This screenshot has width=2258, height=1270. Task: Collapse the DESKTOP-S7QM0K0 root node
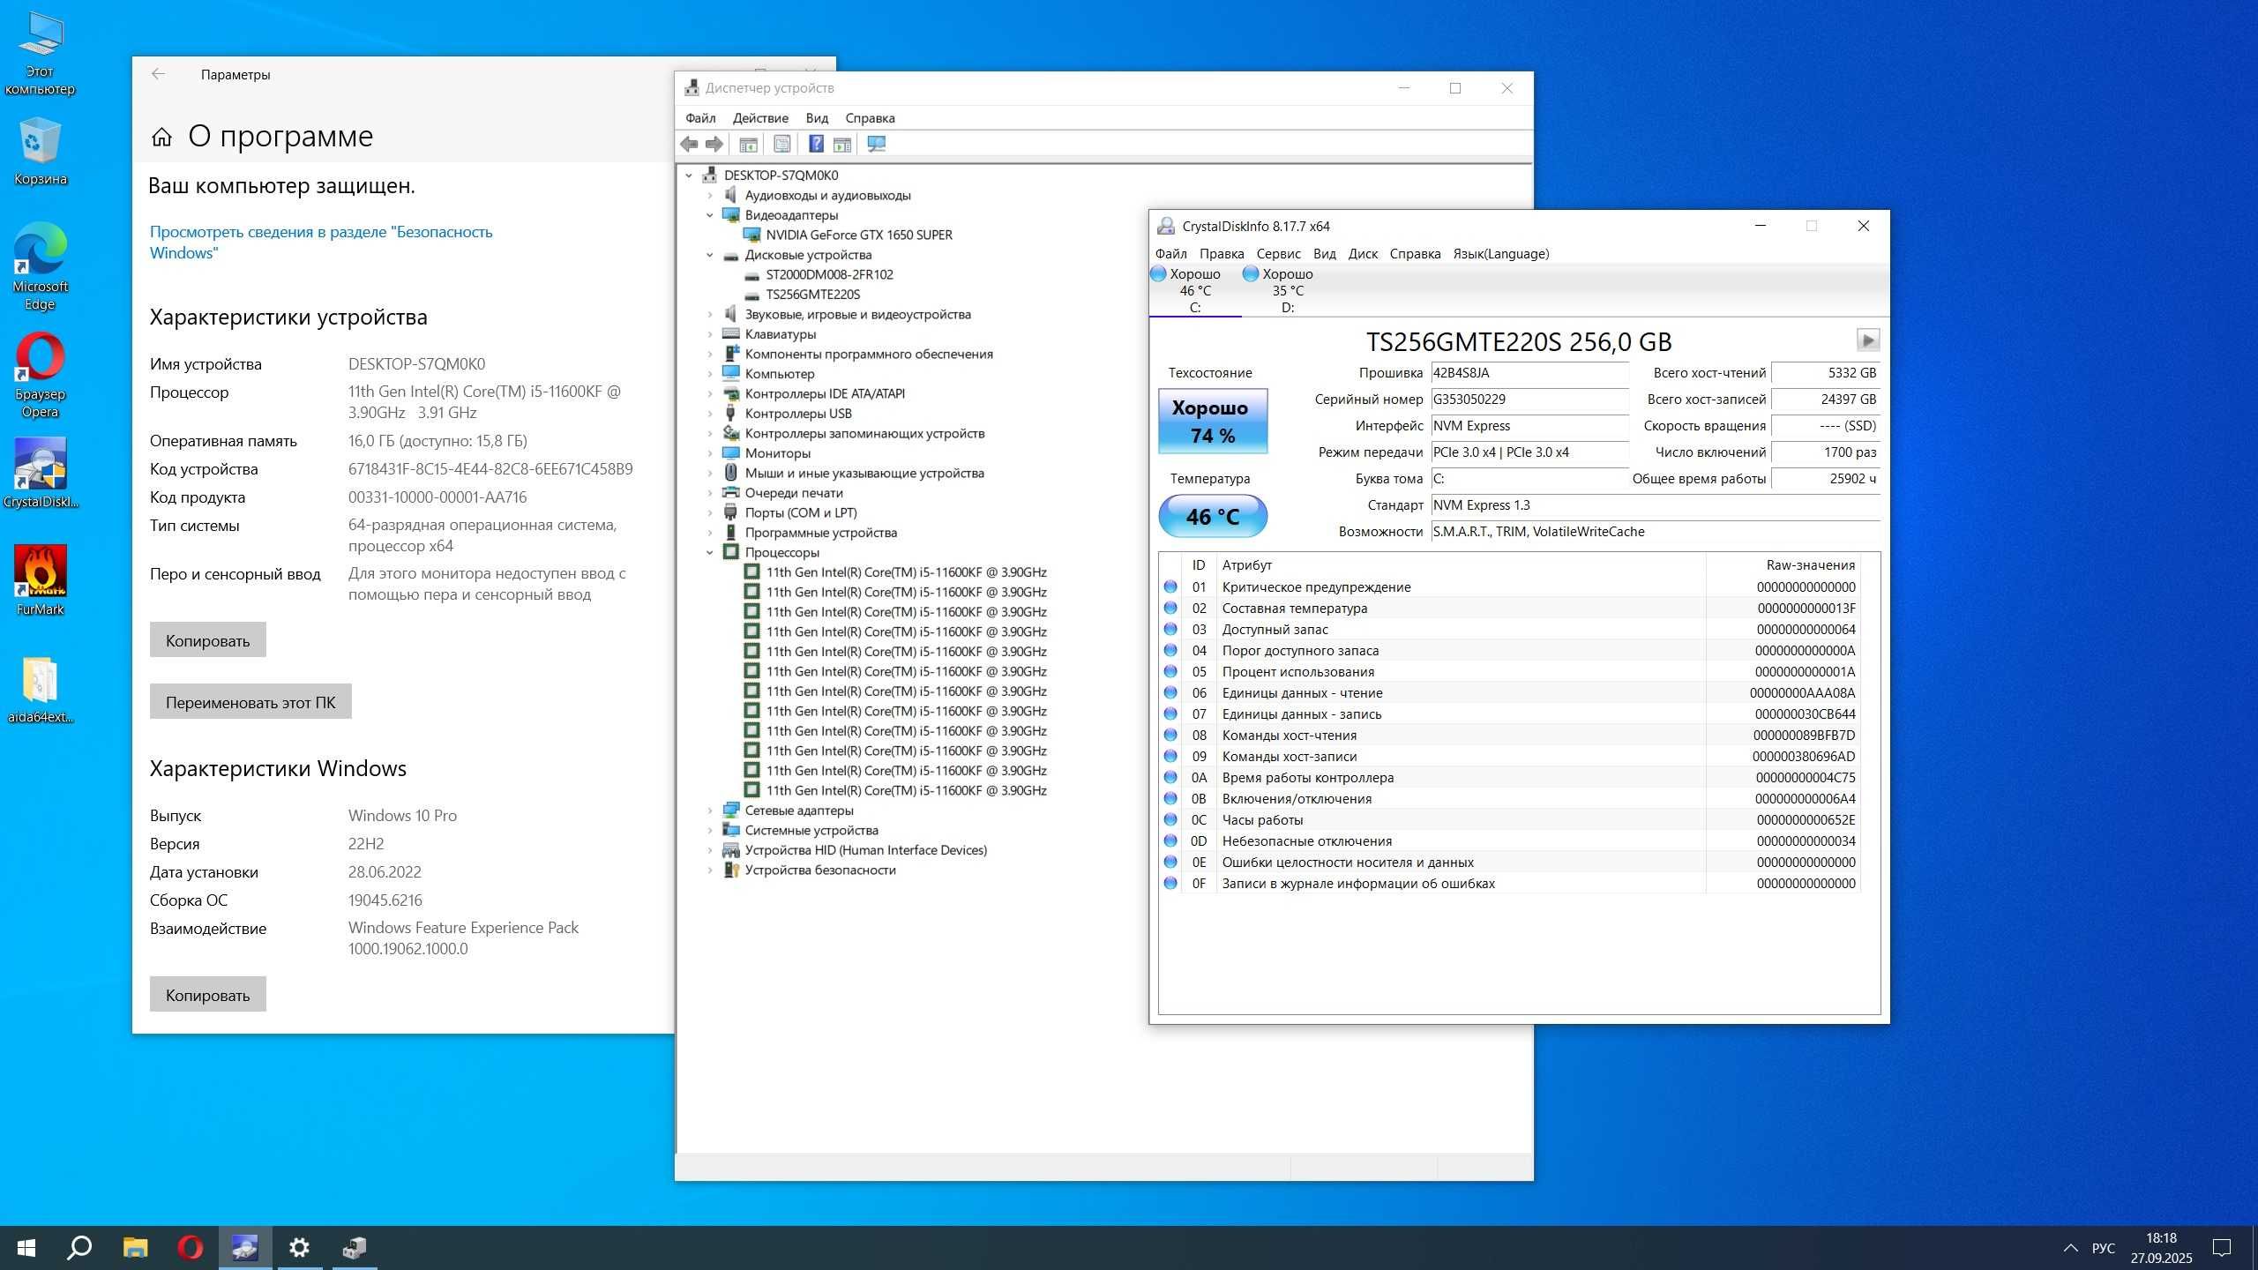(x=689, y=176)
